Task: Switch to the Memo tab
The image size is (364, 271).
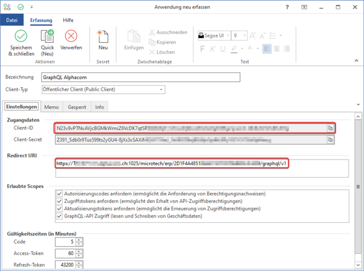Action: click(52, 107)
